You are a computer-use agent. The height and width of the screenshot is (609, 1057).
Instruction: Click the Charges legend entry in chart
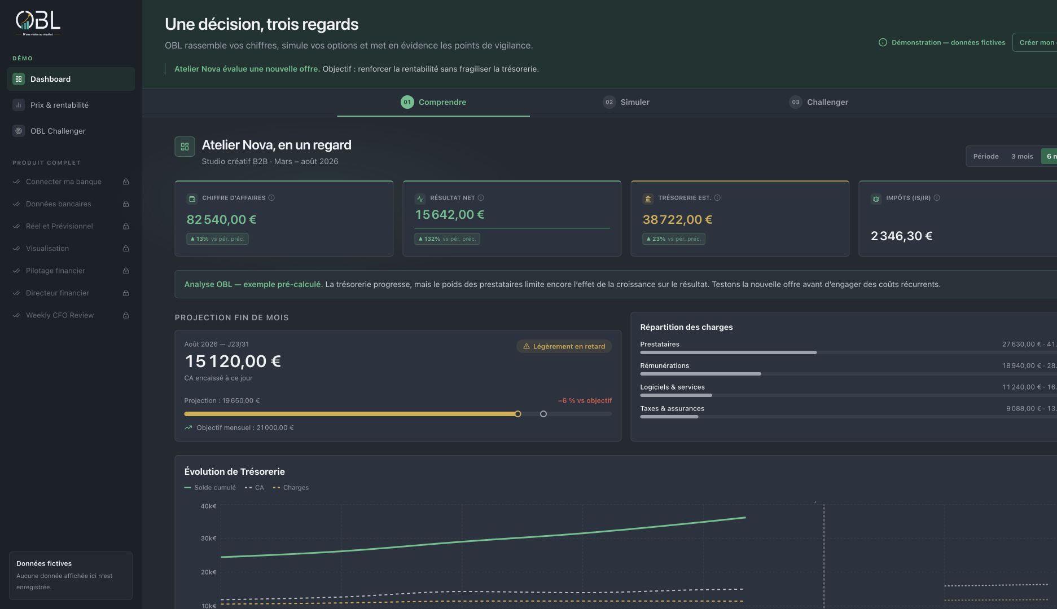coord(291,488)
